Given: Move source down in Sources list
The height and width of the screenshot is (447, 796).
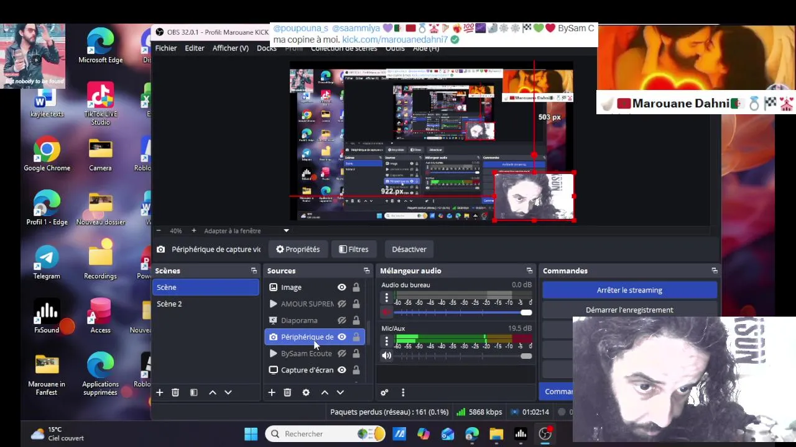Looking at the screenshot, I should [x=340, y=392].
